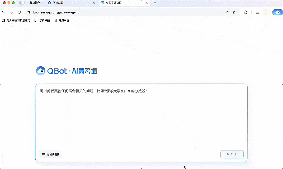Close the AI高考通首页 tab
Screen dimensions: 283x169
[147, 3]
